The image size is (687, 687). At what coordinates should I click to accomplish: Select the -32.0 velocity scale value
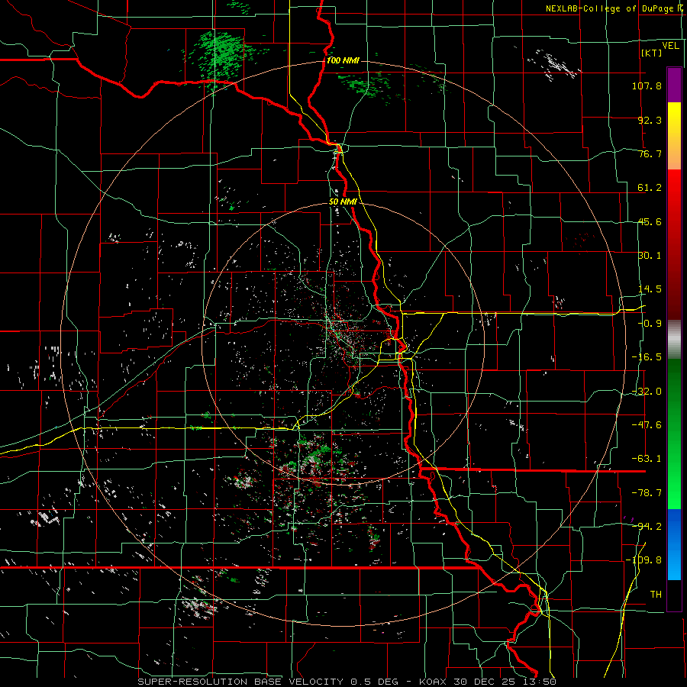(x=647, y=392)
